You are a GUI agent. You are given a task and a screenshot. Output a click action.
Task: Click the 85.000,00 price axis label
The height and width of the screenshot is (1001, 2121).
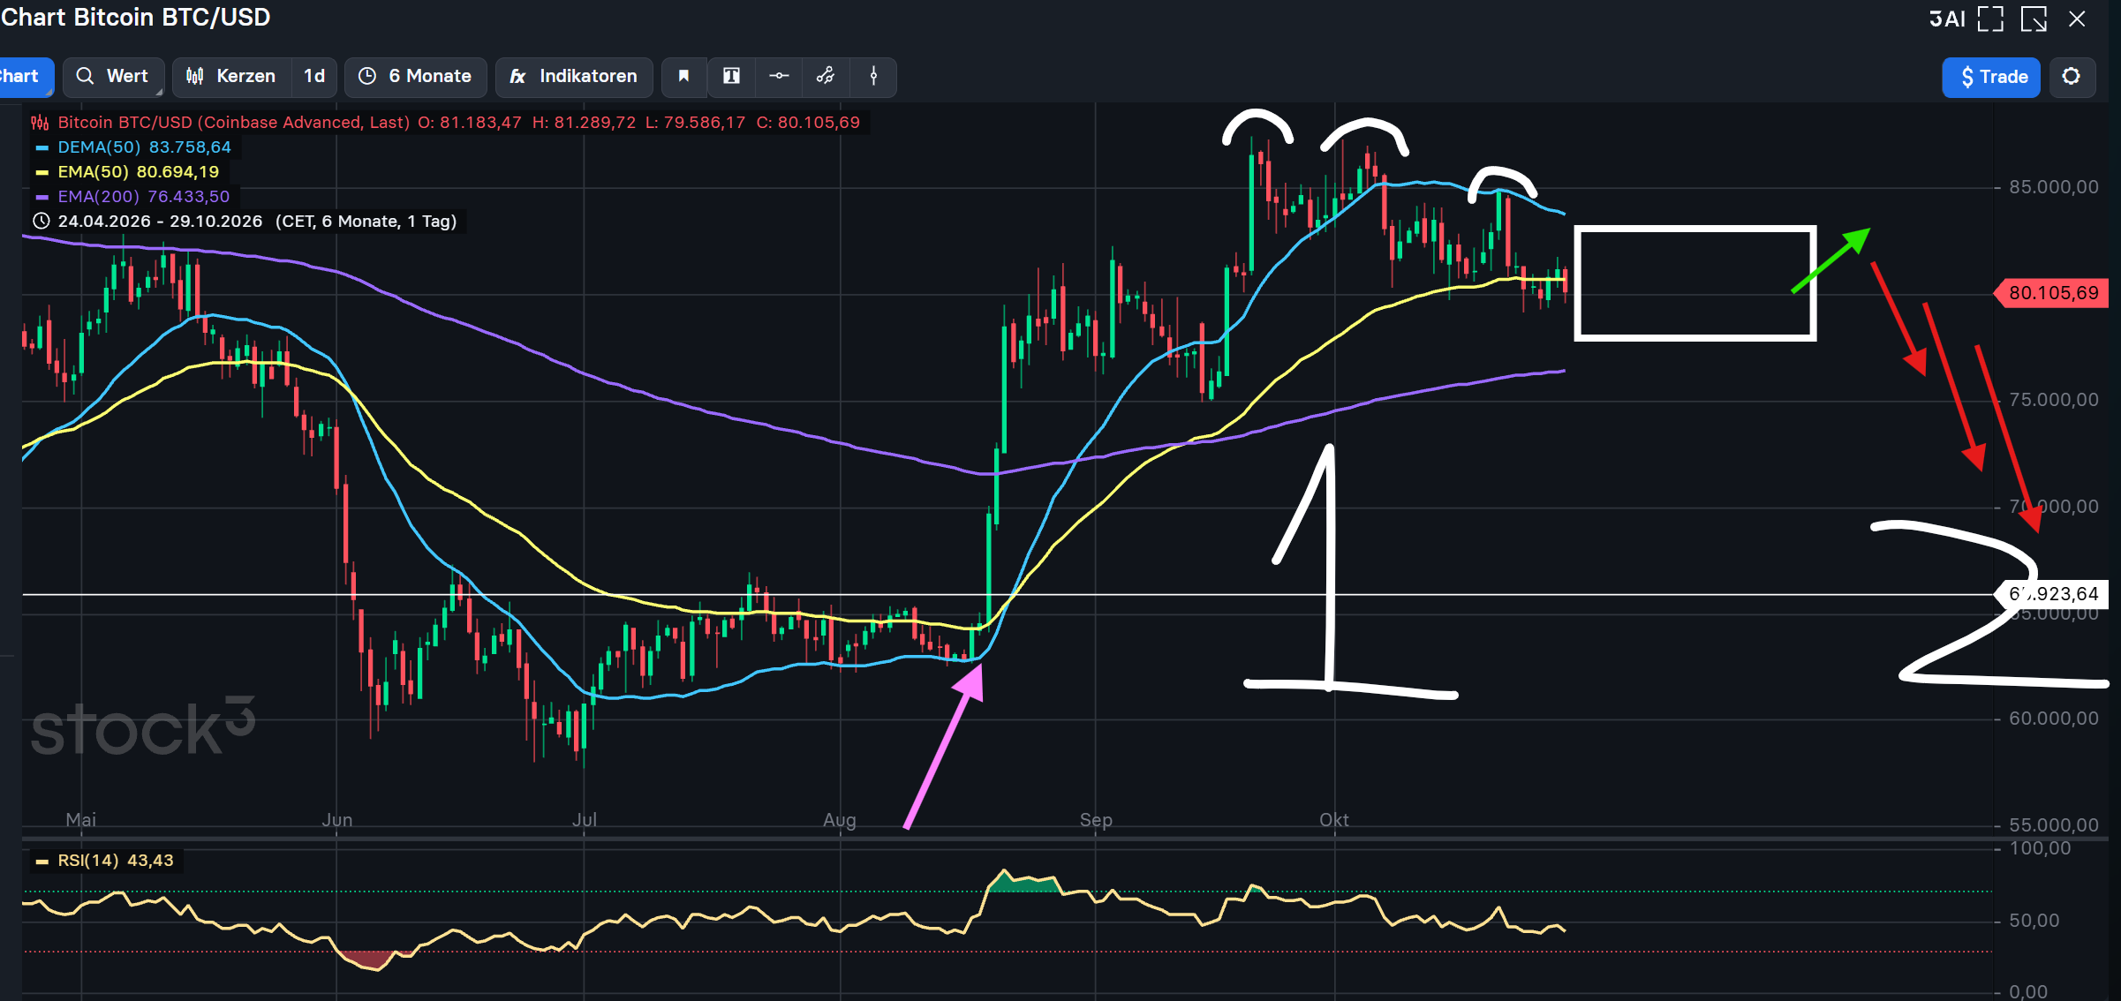(x=2054, y=187)
